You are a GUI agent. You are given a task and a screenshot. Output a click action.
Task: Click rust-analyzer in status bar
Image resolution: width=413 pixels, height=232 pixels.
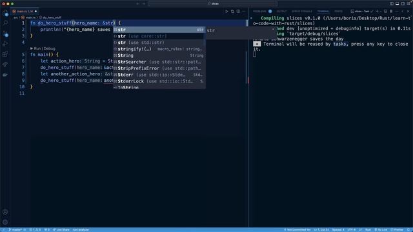81,229
